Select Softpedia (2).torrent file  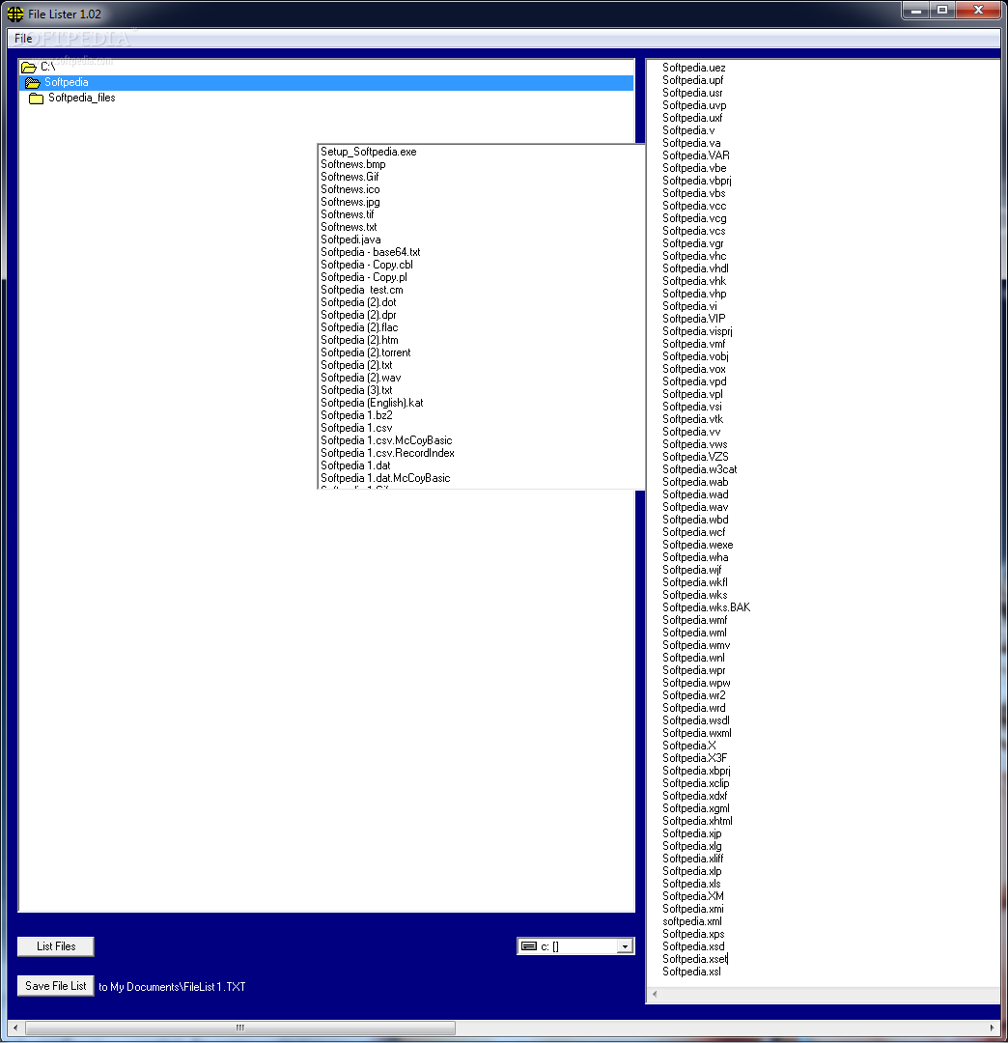click(x=366, y=353)
